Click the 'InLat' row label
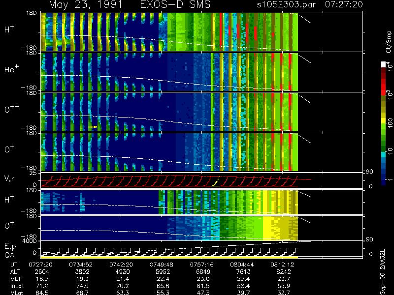394x295 pixels. [x=17, y=286]
